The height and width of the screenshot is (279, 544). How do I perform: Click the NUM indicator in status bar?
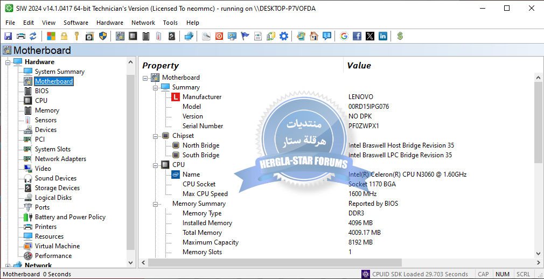502,274
